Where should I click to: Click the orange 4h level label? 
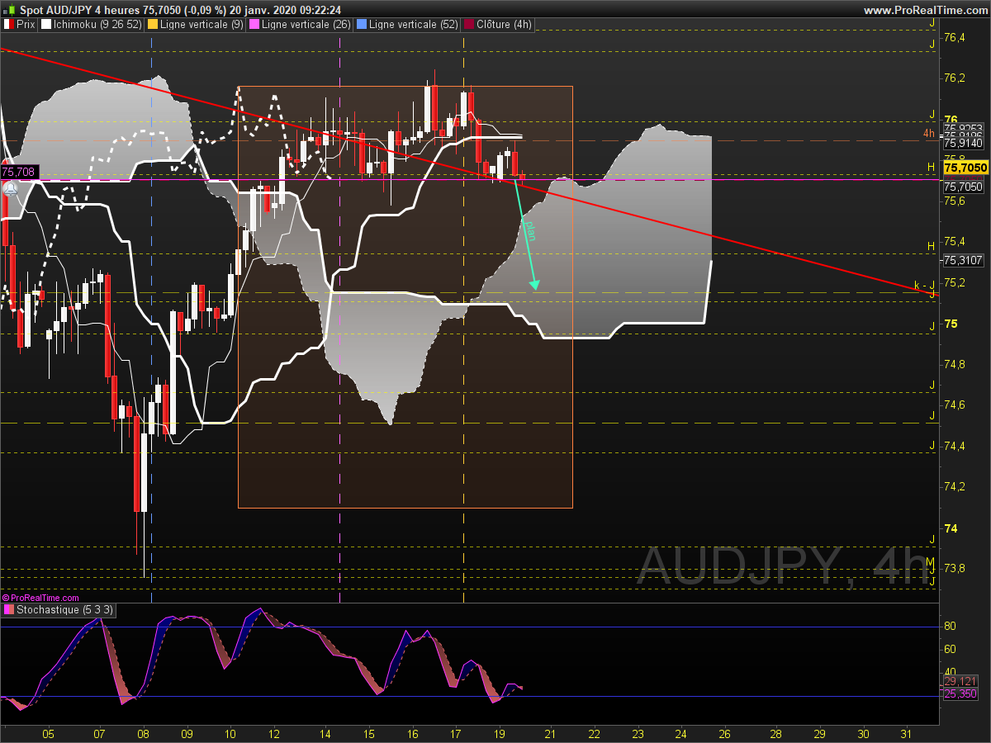click(x=929, y=133)
